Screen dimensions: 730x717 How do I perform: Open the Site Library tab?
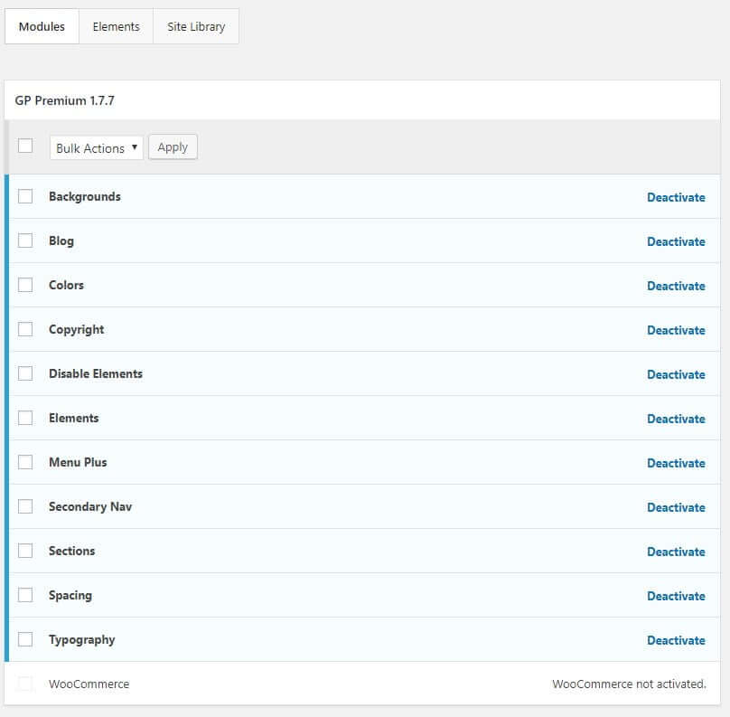tap(196, 26)
